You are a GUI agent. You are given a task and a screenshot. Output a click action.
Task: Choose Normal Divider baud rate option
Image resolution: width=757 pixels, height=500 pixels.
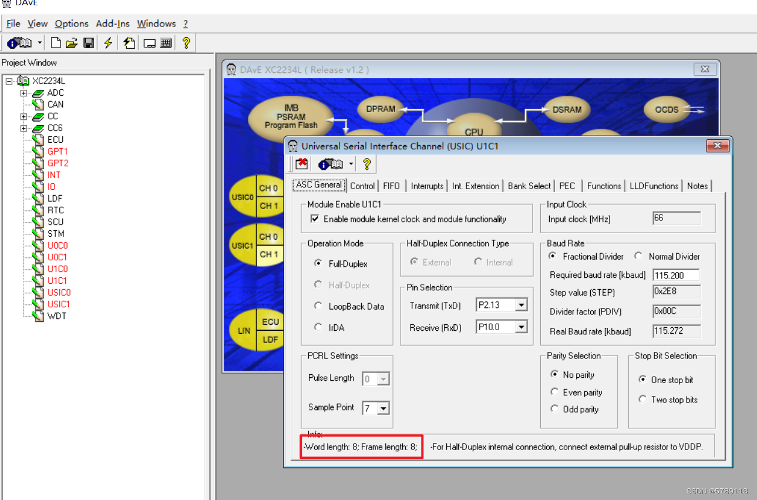[x=638, y=256]
